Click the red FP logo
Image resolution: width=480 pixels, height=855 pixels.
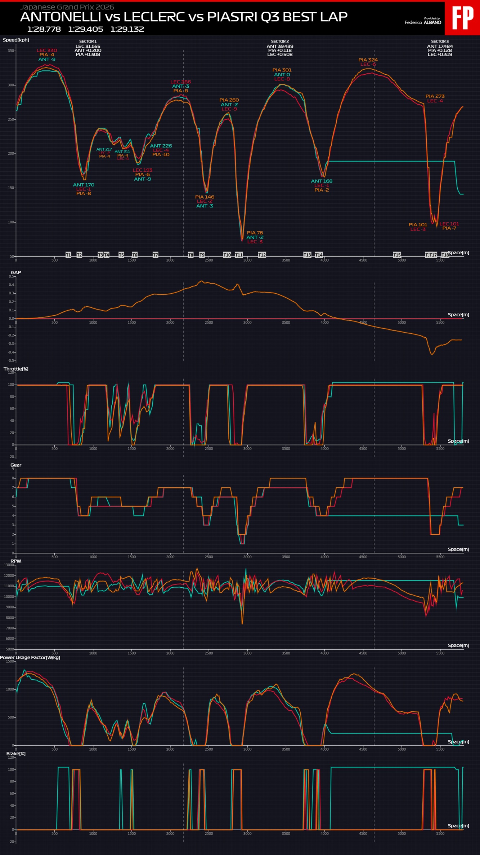point(462,18)
